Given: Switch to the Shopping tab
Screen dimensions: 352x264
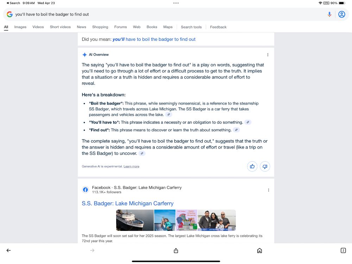Looking at the screenshot, I should point(100,27).
